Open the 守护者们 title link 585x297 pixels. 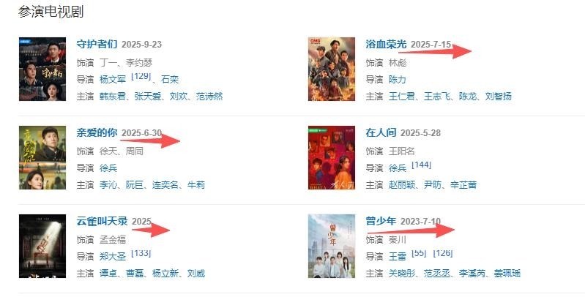point(97,44)
